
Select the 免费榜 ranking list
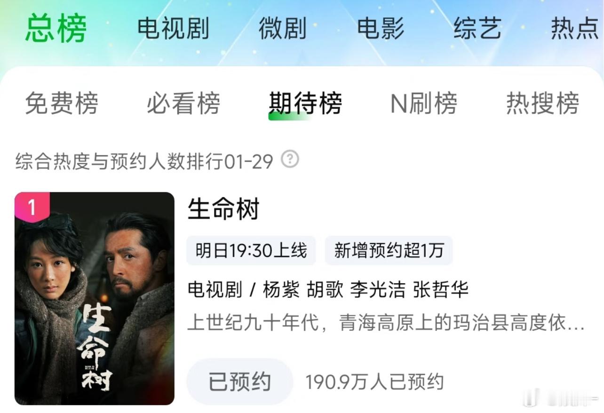click(x=62, y=103)
